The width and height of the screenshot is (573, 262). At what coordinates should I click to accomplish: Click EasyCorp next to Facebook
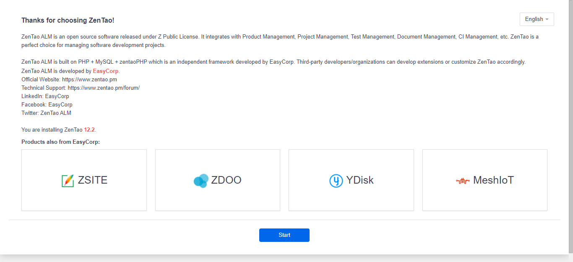[x=60, y=105]
